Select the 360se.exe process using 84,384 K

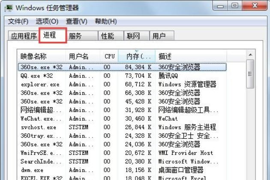pyautogui.click(x=122, y=67)
